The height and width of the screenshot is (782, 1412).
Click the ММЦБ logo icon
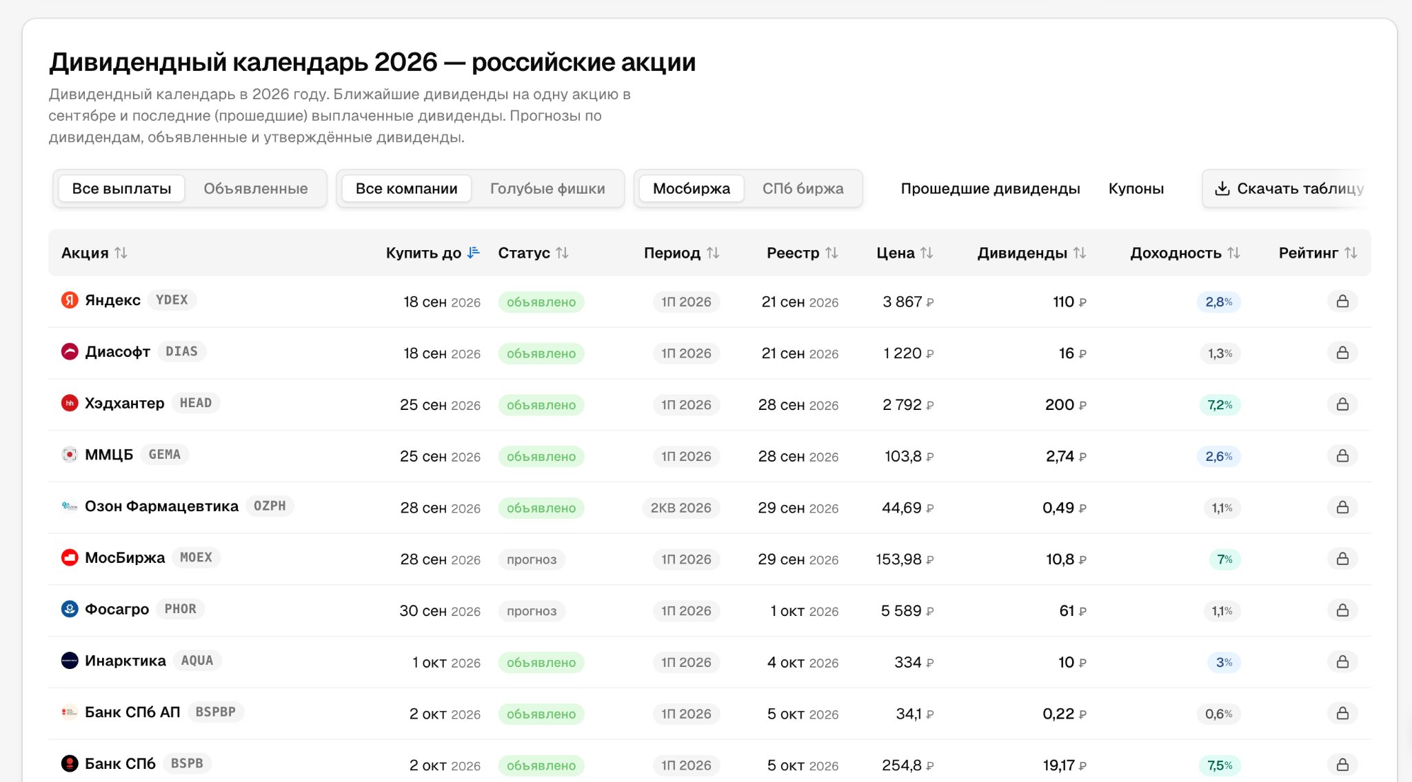click(x=70, y=455)
